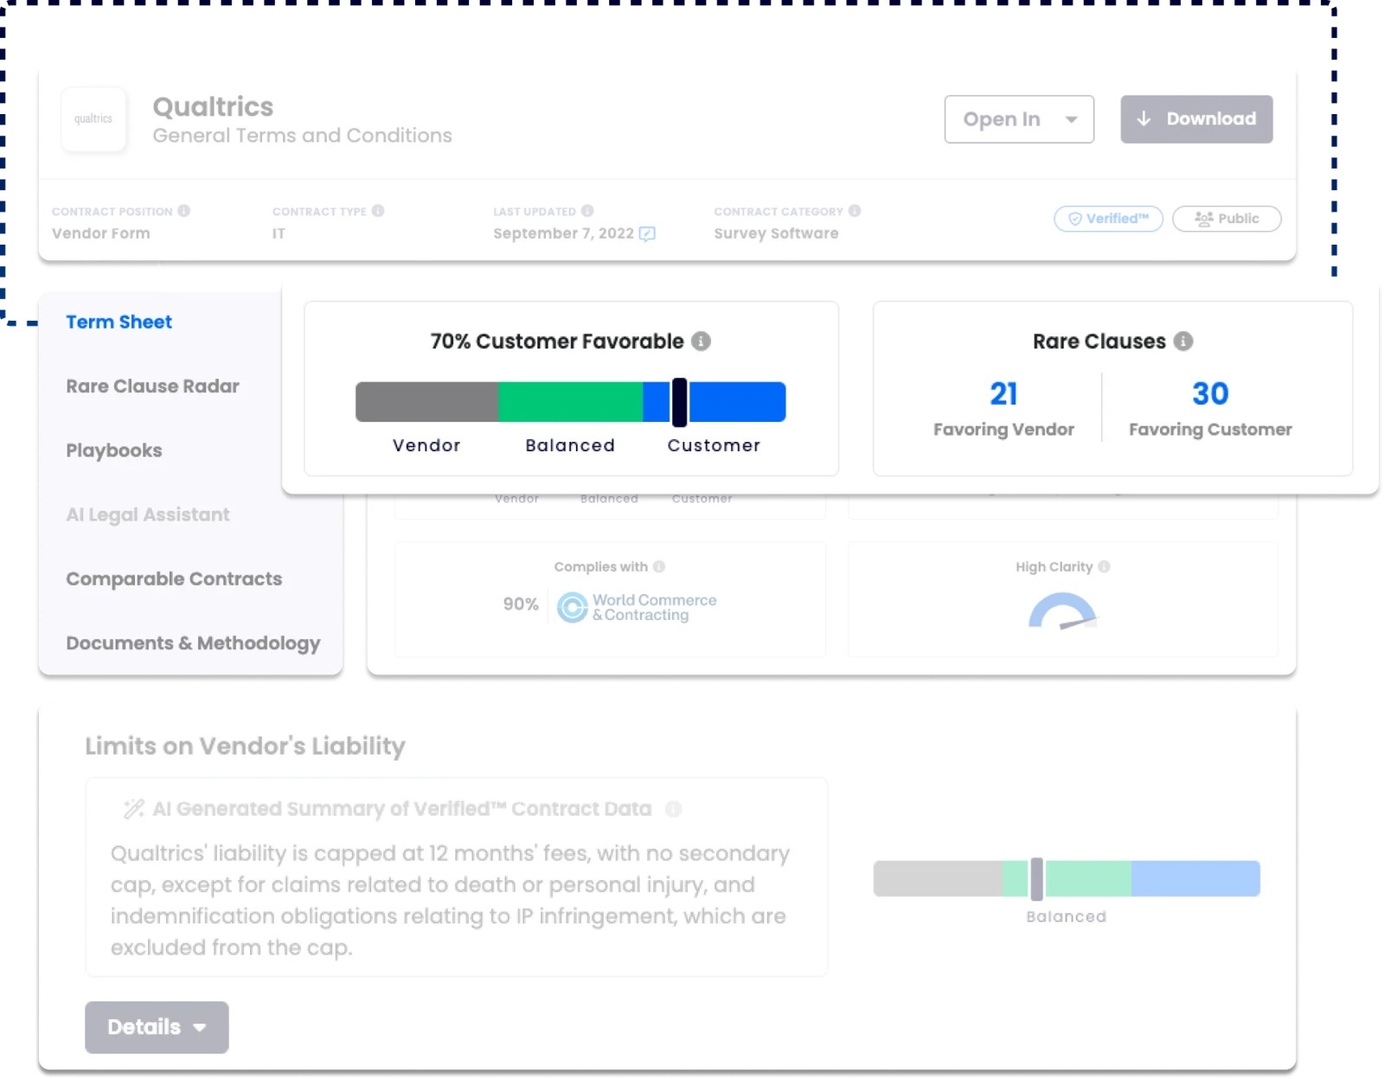Image resolution: width=1384 pixels, height=1079 pixels.
Task: Click the green Balanced bar segment
Action: tap(571, 402)
